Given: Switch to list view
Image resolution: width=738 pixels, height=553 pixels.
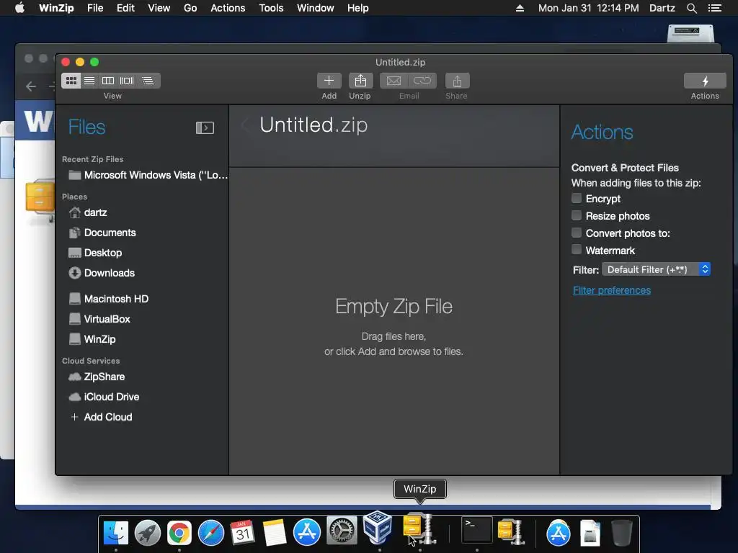Looking at the screenshot, I should pyautogui.click(x=89, y=81).
